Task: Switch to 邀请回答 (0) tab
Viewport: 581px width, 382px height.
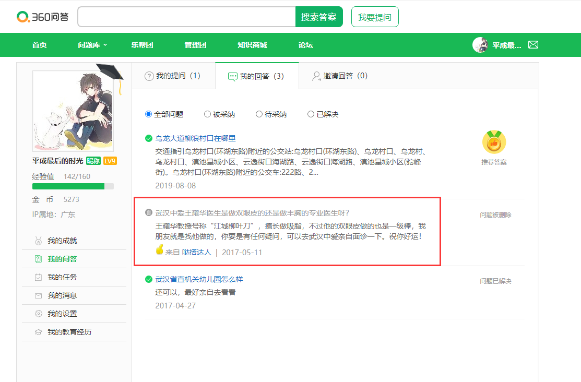Action: tap(340, 76)
